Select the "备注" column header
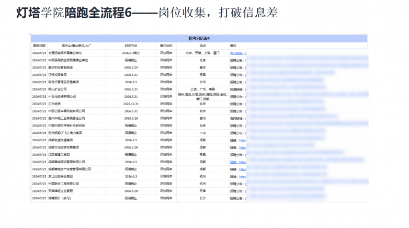The width and height of the screenshot is (409, 228). click(x=233, y=45)
